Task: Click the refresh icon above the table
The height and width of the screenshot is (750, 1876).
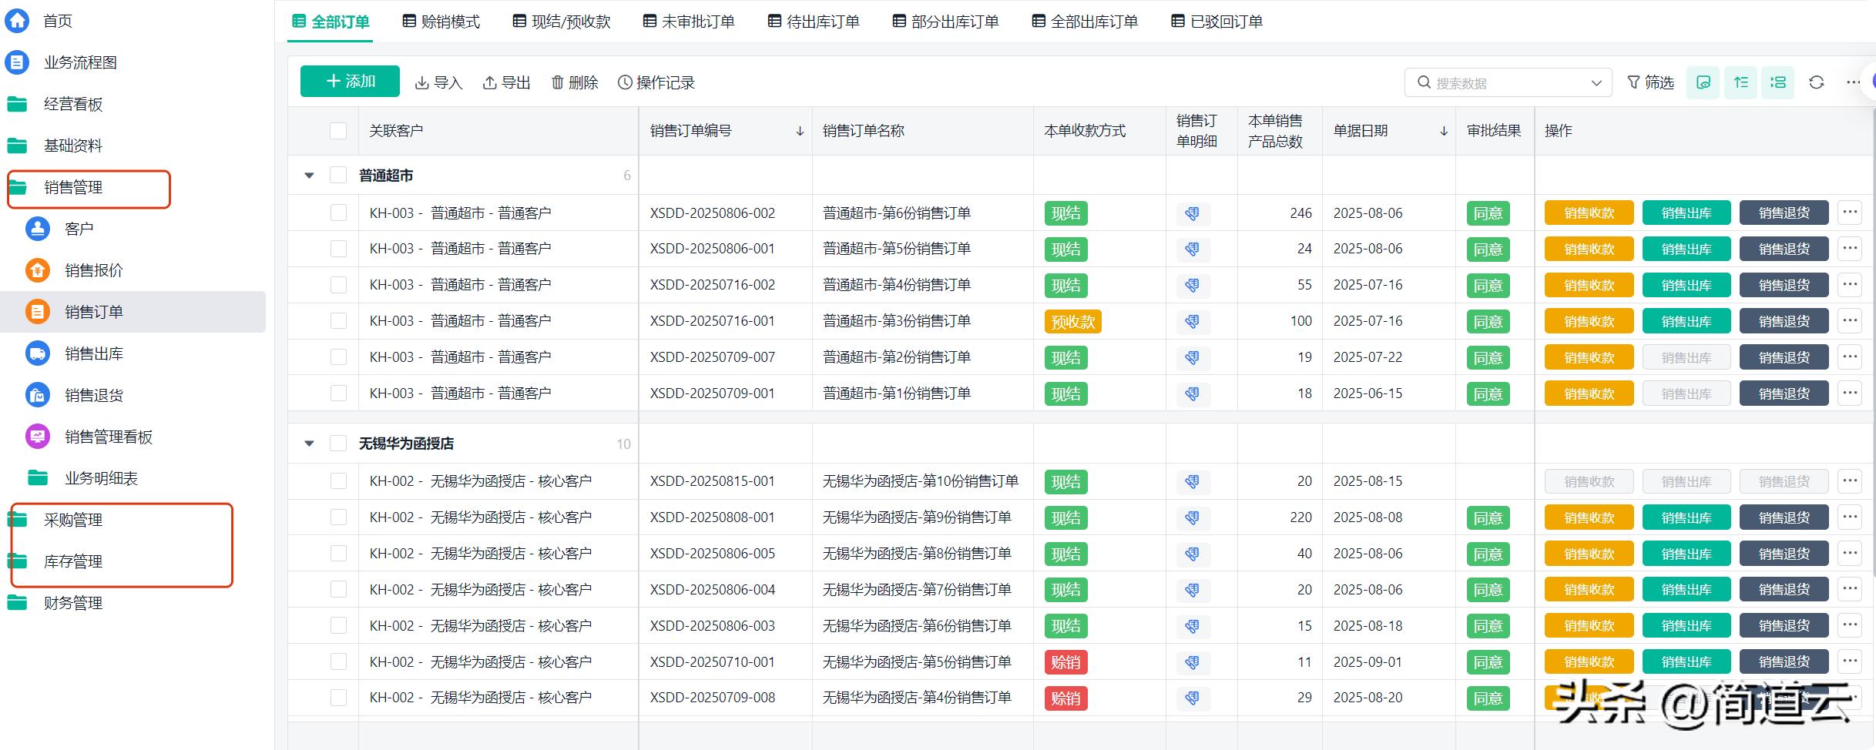Action: 1816,82
